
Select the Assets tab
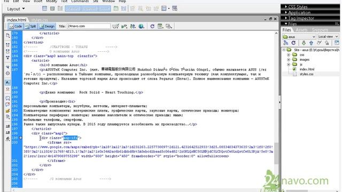(302, 30)
